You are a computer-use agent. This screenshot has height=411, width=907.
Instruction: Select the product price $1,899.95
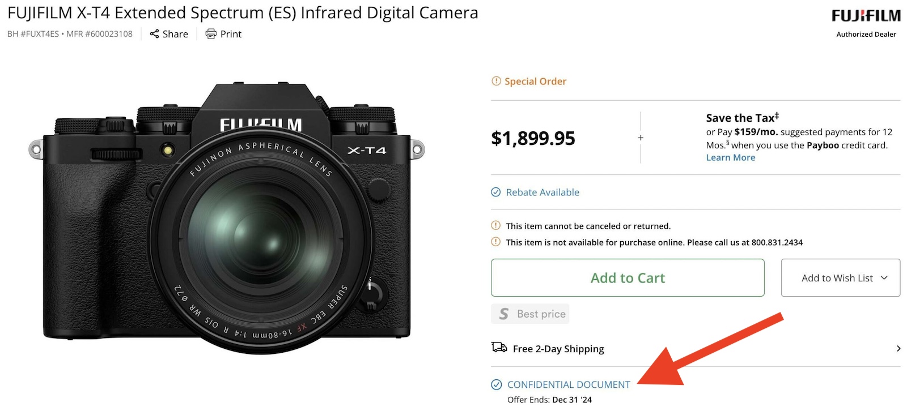click(532, 138)
